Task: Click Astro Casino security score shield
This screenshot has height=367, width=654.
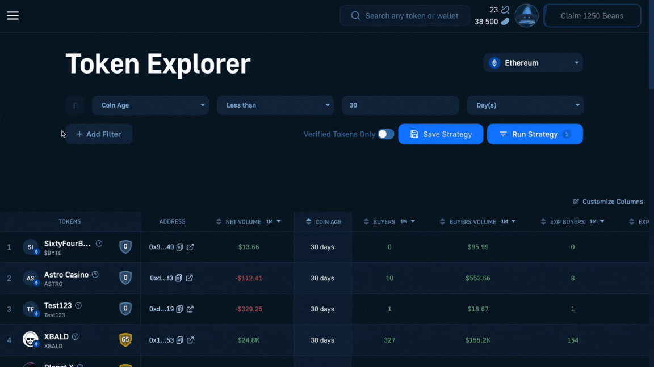Action: tap(125, 278)
